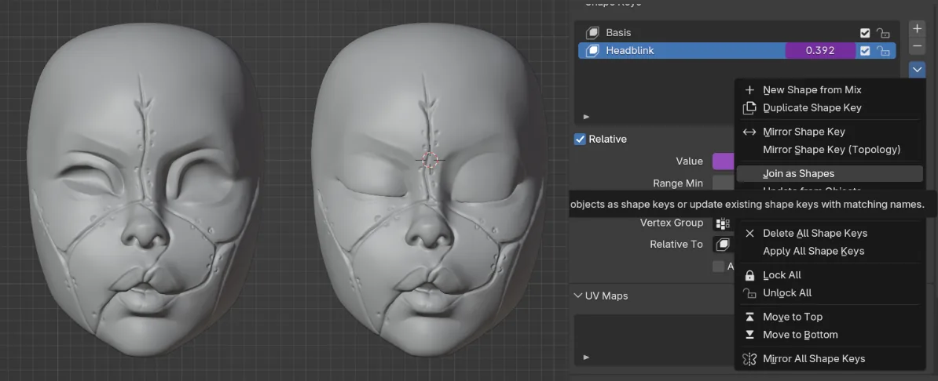Image resolution: width=938 pixels, height=381 pixels.
Task: Open the shape key specials dropdown arrow
Action: coord(917,70)
